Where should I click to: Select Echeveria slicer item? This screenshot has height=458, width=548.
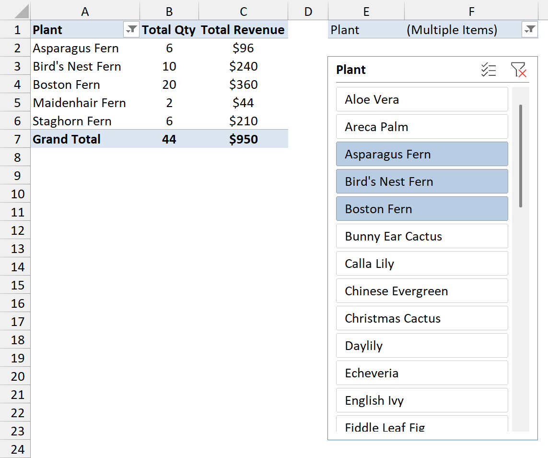[x=422, y=373]
